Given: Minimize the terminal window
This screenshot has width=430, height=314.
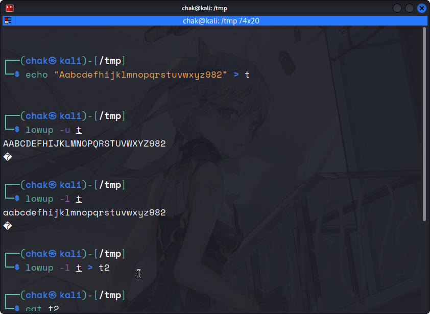Looking at the screenshot, I should point(397,8).
